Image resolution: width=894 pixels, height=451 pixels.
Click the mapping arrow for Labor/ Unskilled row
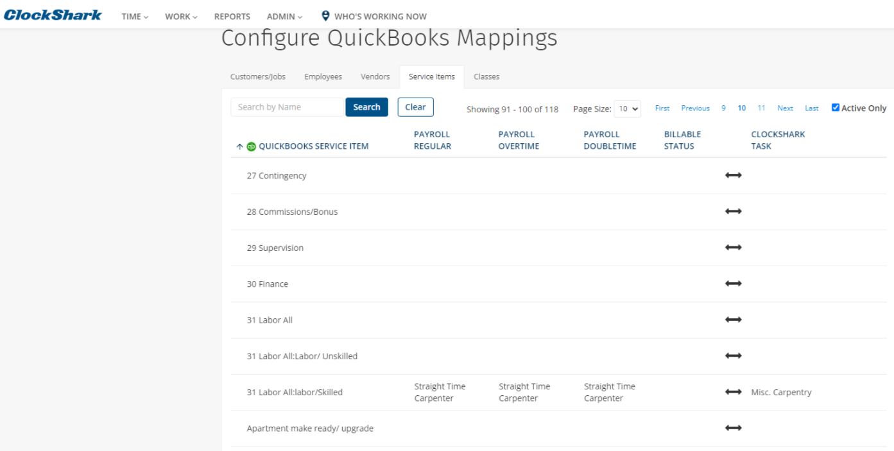734,355
